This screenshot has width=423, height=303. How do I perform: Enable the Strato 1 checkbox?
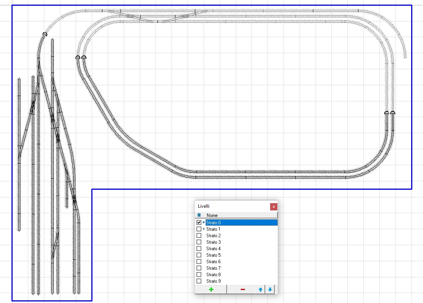click(x=199, y=229)
